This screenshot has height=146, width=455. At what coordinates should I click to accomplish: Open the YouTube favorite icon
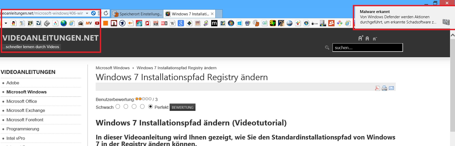point(97,23)
